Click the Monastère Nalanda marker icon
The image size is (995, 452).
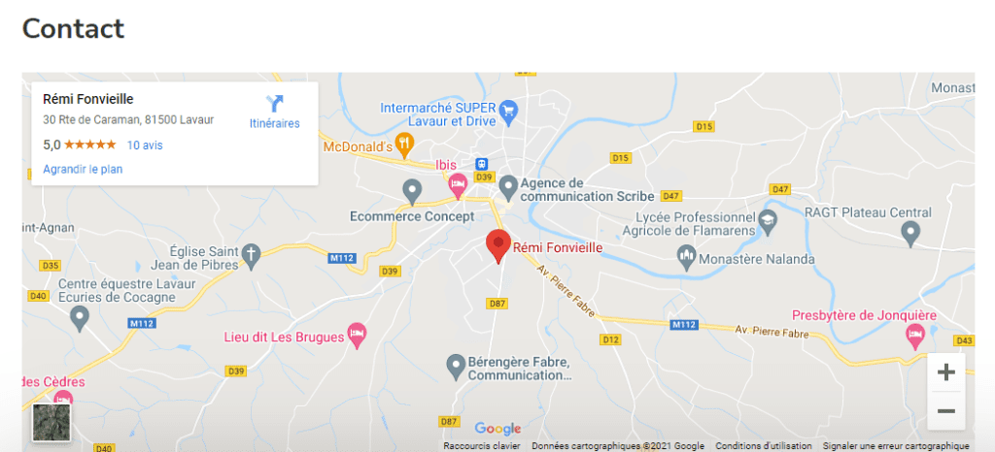coord(686,257)
